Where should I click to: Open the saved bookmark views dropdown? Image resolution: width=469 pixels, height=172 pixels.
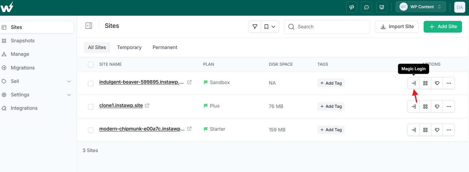(x=270, y=27)
